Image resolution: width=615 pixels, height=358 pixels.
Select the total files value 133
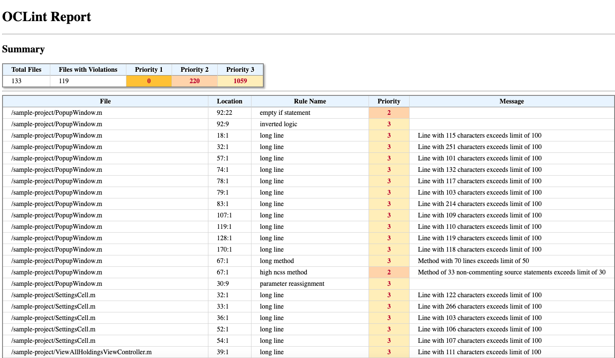(16, 81)
